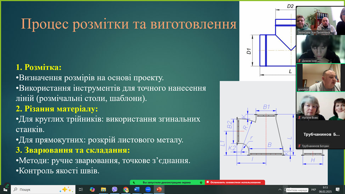Select the gorodov video tile
Viewport: 345px width, 194px height.
click(x=321, y=78)
